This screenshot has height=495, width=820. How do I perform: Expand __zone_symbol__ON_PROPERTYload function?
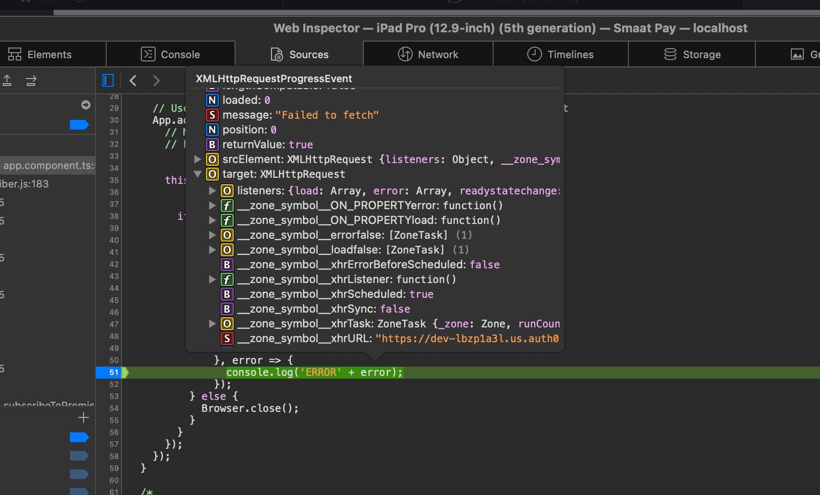point(212,220)
